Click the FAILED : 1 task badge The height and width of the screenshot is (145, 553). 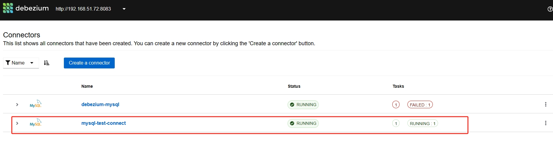(x=420, y=105)
